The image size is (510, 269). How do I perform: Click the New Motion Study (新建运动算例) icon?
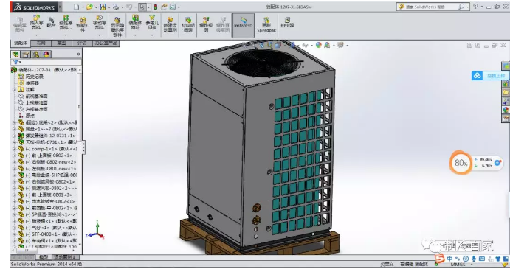[x=170, y=24]
